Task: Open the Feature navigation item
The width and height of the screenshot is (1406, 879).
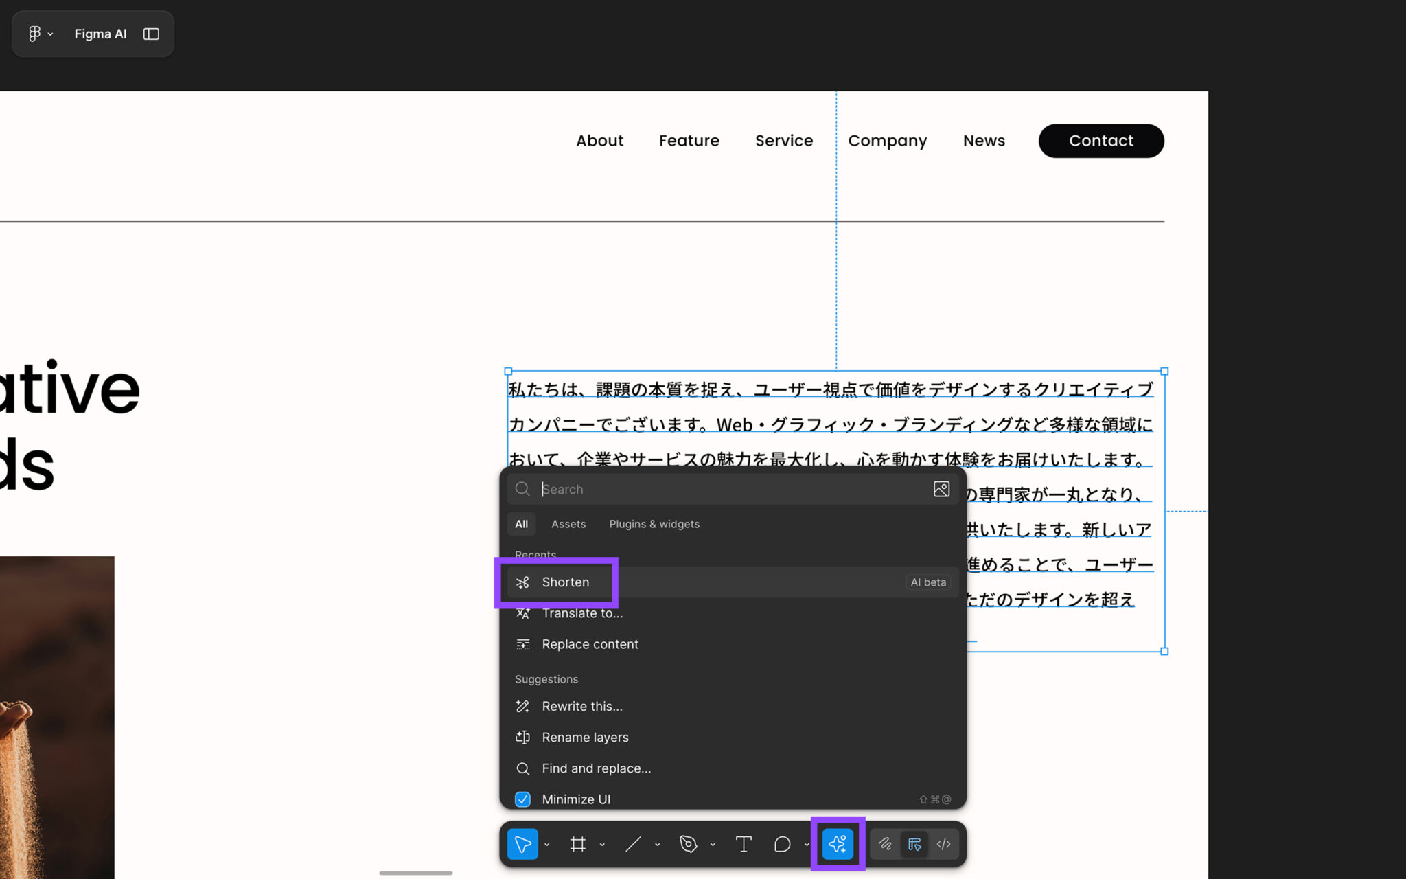Action: tap(689, 140)
